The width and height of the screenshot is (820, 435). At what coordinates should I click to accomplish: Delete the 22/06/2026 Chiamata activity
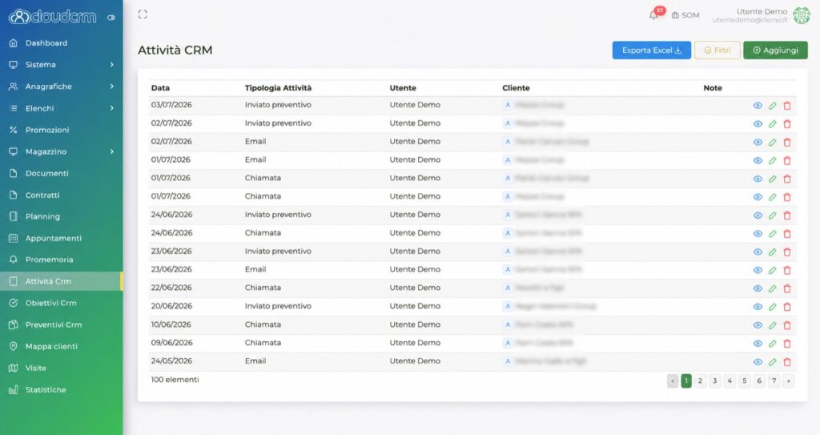click(x=787, y=289)
